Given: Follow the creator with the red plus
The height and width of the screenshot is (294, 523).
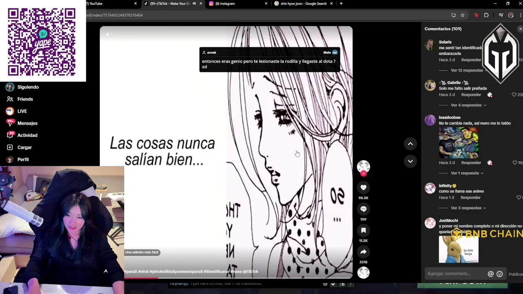Looking at the screenshot, I should pyautogui.click(x=363, y=174).
